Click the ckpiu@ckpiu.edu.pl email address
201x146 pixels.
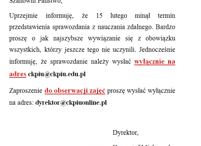[x=57, y=74]
